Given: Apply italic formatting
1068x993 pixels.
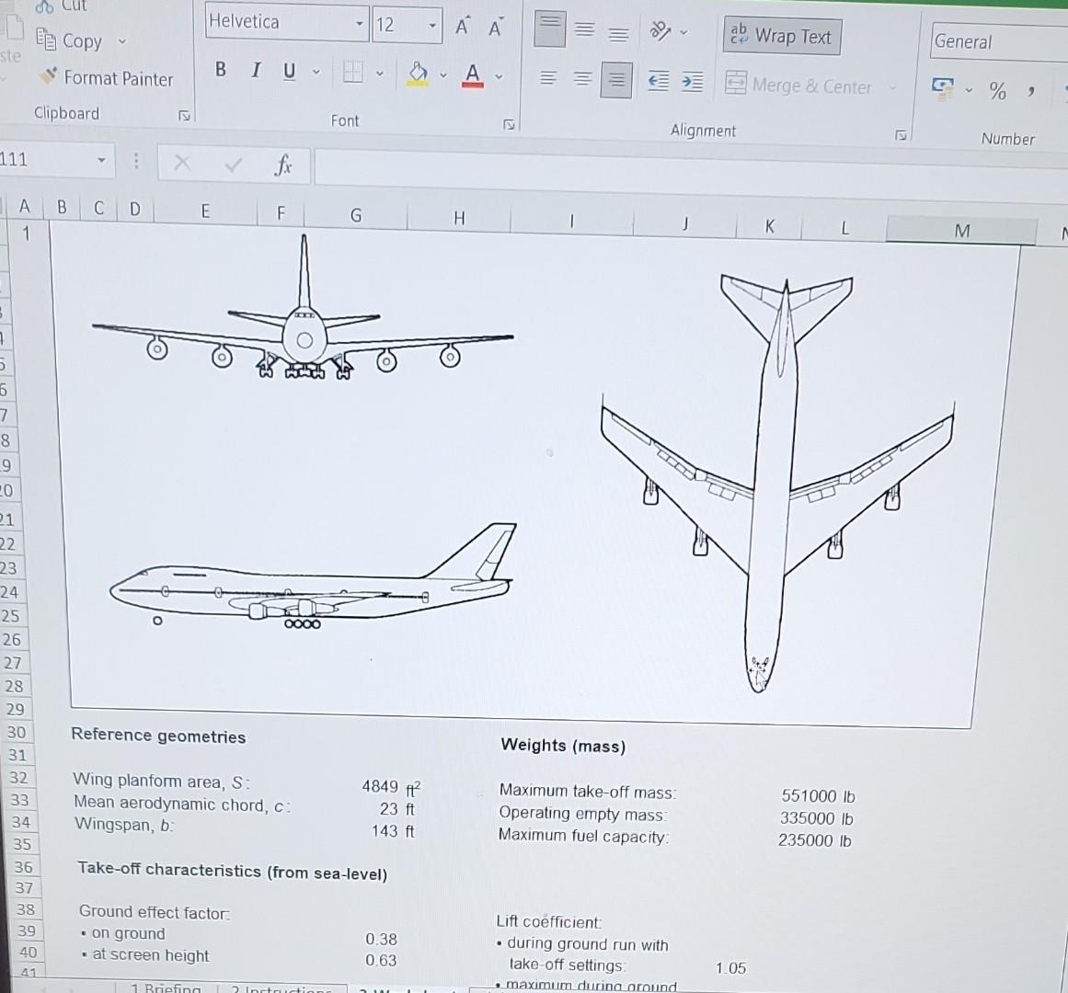Looking at the screenshot, I should (255, 70).
